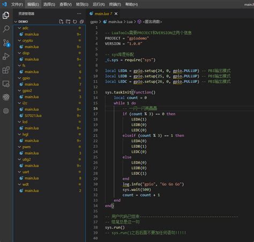This screenshot has height=242, width=254.
Task: Refresh the explorer file tree
Action: (x=75, y=21)
